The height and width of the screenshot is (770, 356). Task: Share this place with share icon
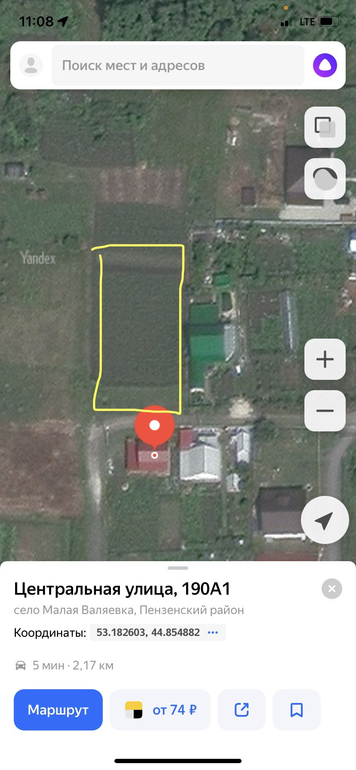(x=242, y=710)
